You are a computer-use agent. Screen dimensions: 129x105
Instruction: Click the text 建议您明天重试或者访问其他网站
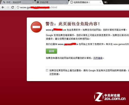point(72,39)
